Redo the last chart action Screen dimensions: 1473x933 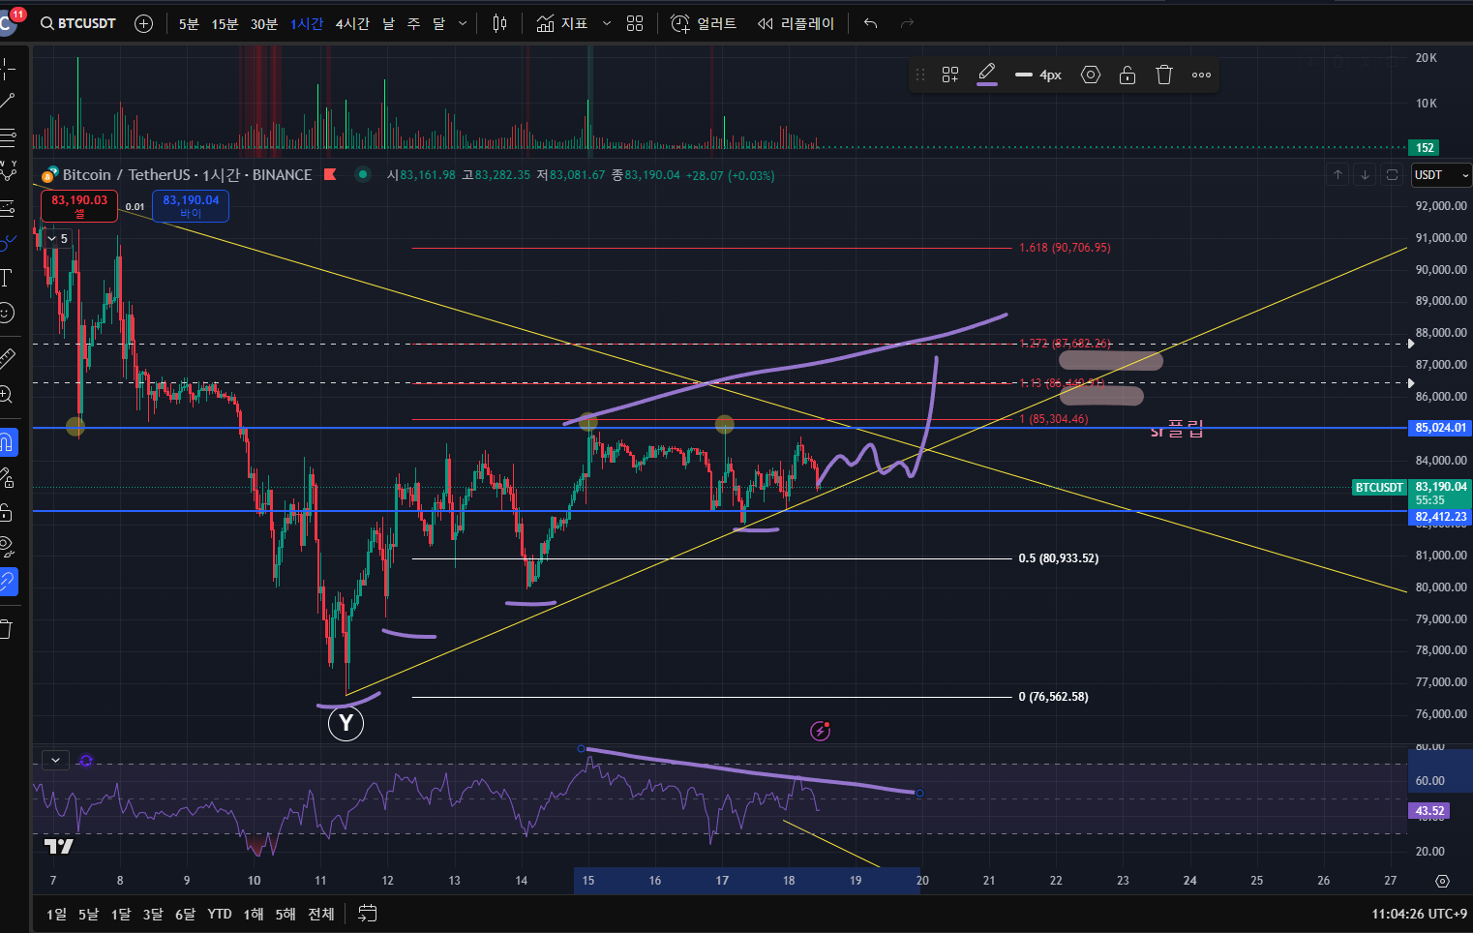click(x=907, y=23)
